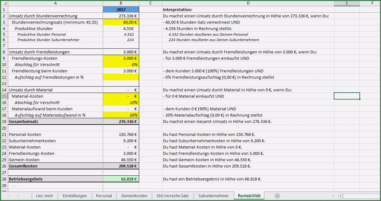Viewport: 381px width, 201px height.
Task: Click the blue 2017 header cell
Action: (121, 9)
